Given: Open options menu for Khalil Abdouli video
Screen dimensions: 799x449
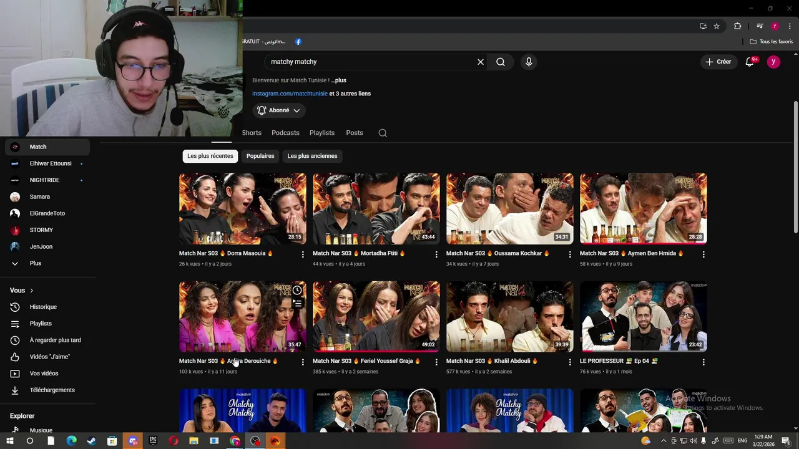Looking at the screenshot, I should (x=570, y=362).
